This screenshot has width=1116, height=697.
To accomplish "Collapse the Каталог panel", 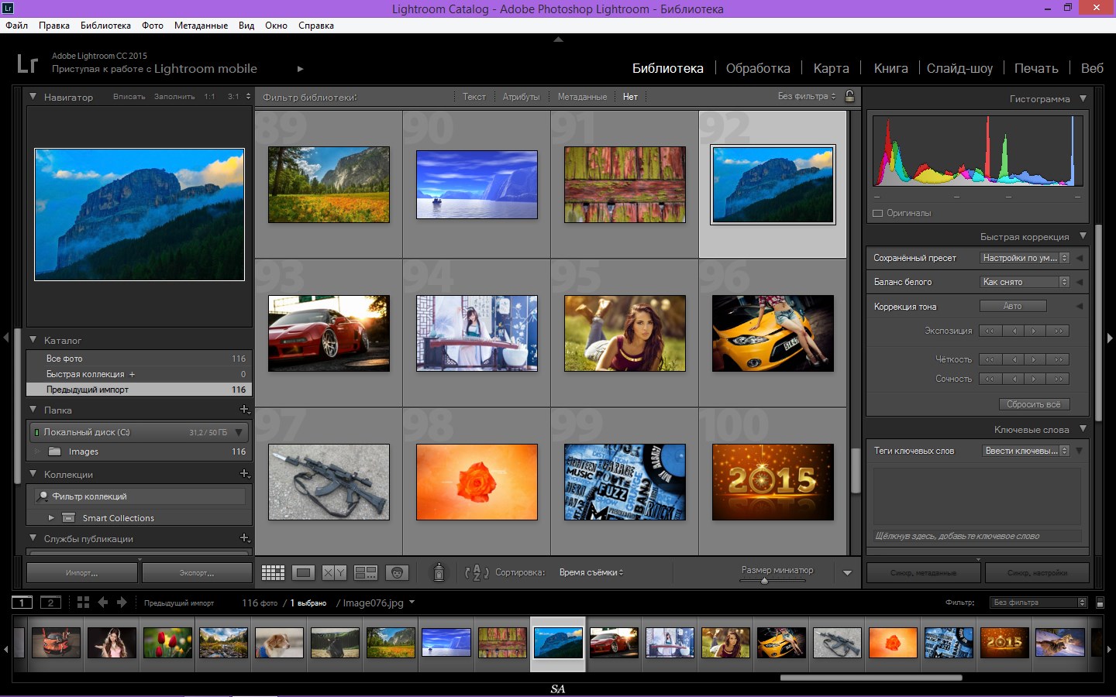I will [x=33, y=339].
